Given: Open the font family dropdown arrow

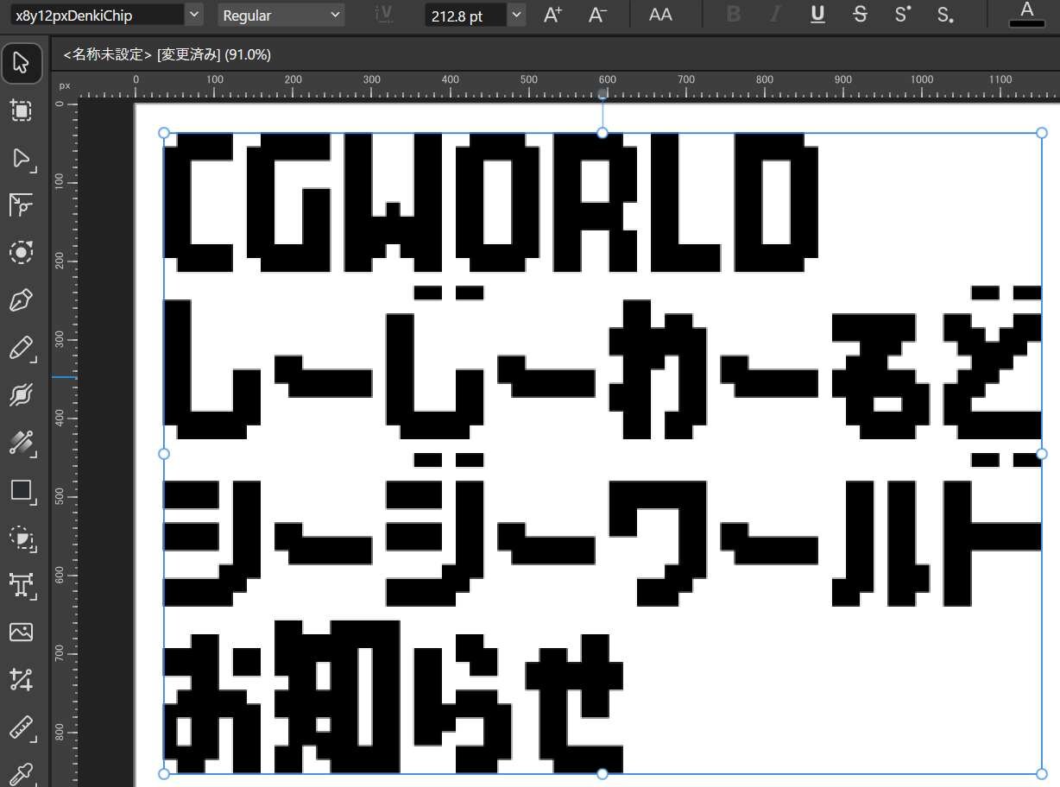Looking at the screenshot, I should click(193, 15).
